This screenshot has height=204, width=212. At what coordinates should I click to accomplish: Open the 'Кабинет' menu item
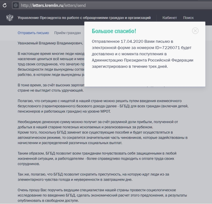169,18
